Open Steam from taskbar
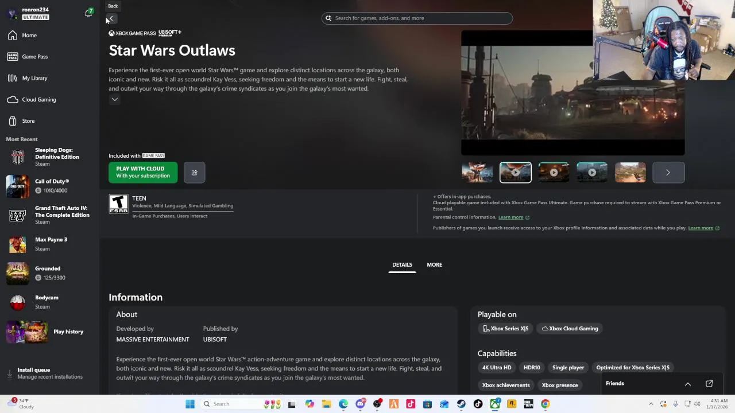This screenshot has width=735, height=413. pos(461,404)
